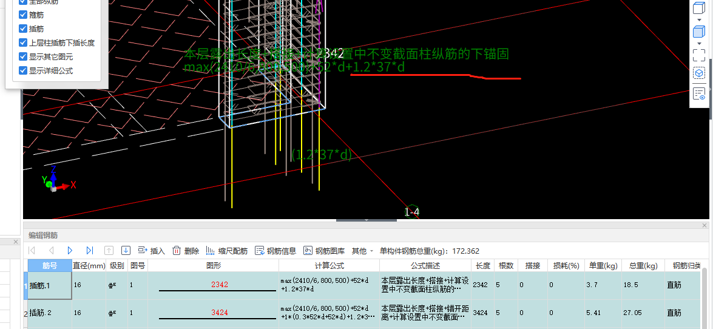Jump to last rebar record
The width and height of the screenshot is (713, 329).
point(90,250)
